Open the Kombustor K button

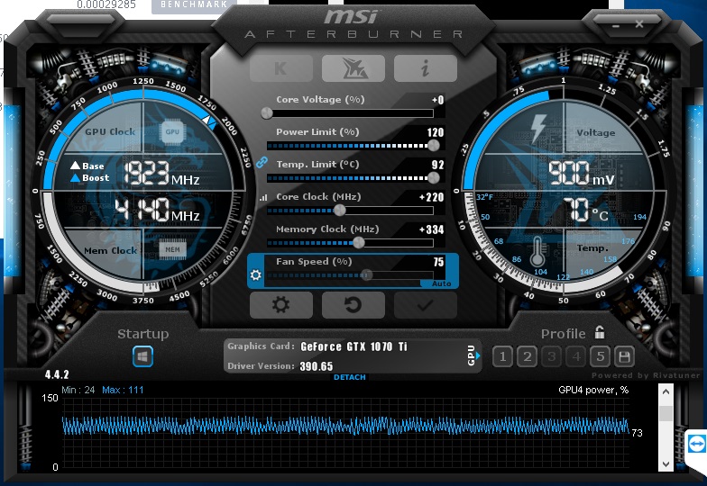point(281,68)
